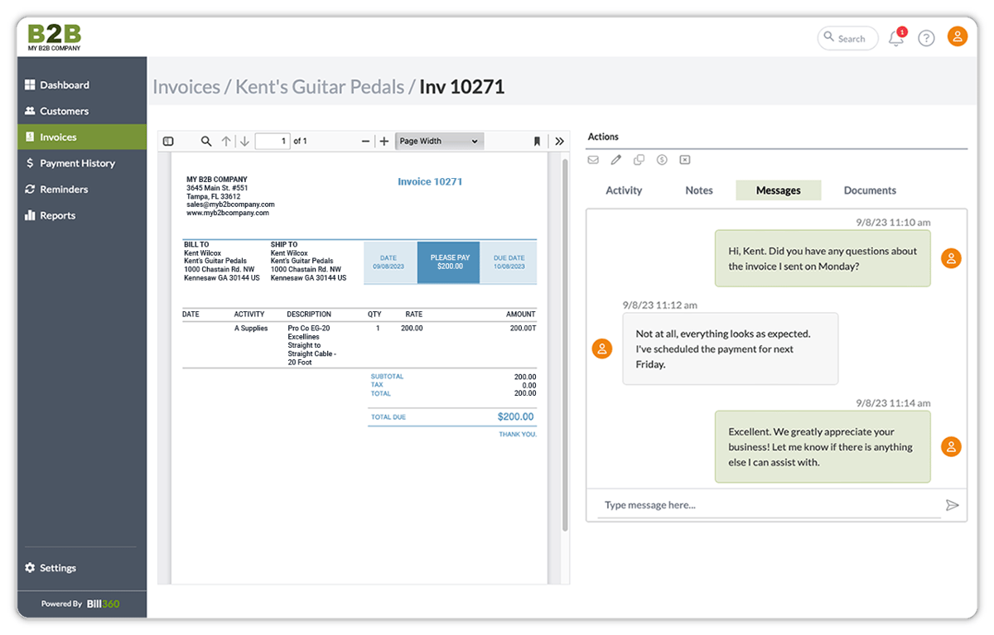The width and height of the screenshot is (994, 635).
Task: Open the notifications bell
Action: point(895,38)
